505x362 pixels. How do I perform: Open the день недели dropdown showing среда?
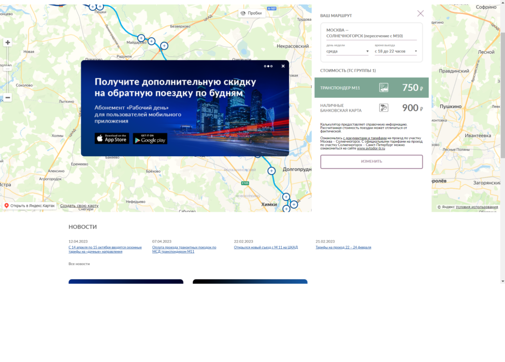(346, 50)
